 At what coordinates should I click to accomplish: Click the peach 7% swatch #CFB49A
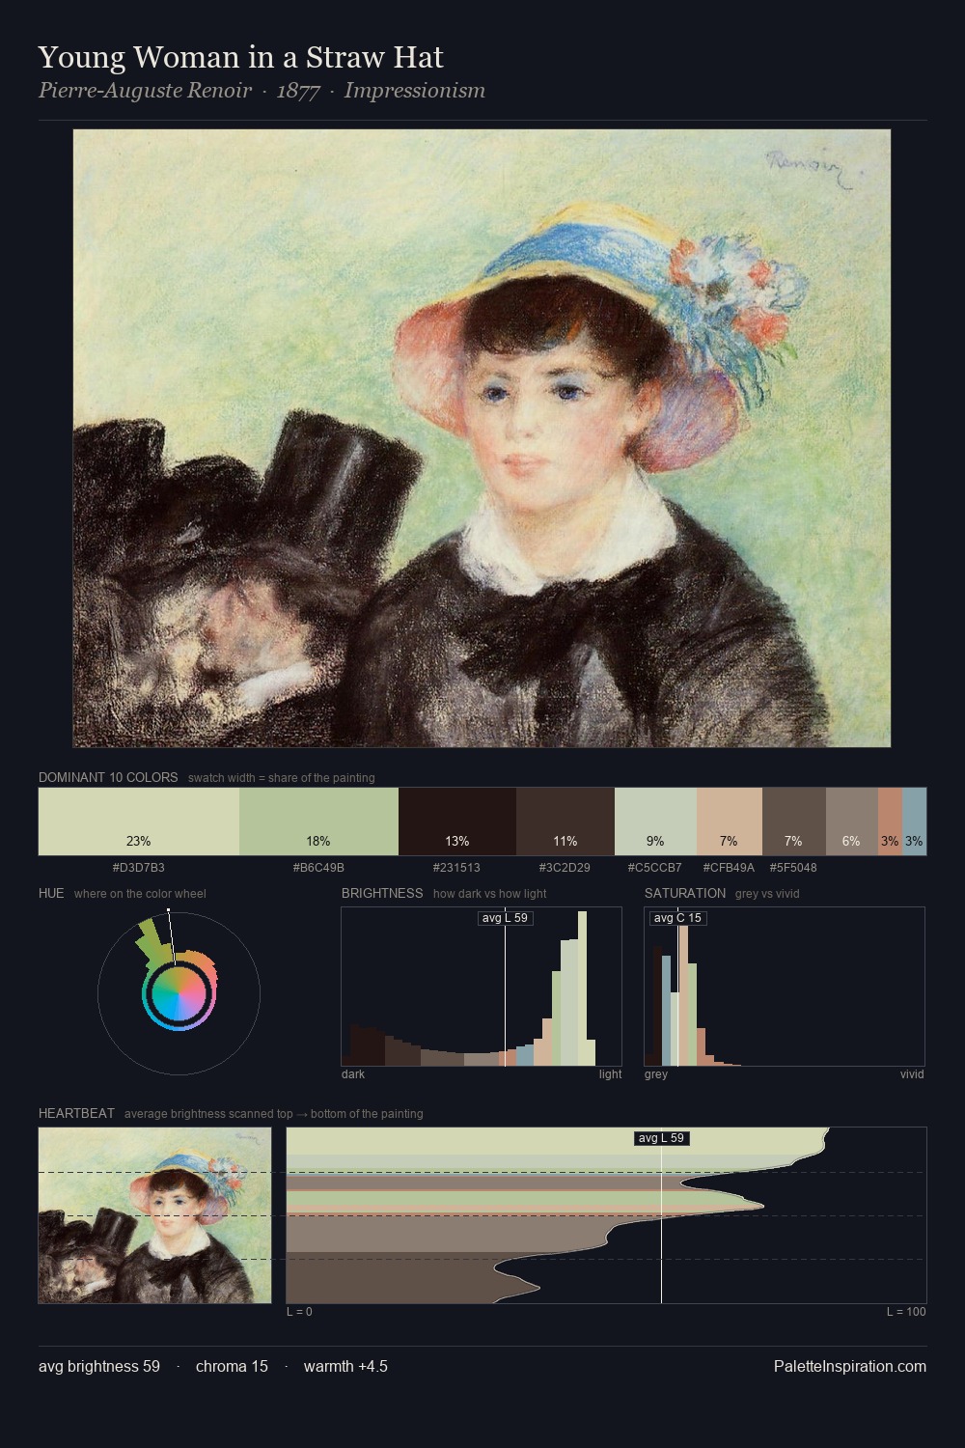pos(730,821)
